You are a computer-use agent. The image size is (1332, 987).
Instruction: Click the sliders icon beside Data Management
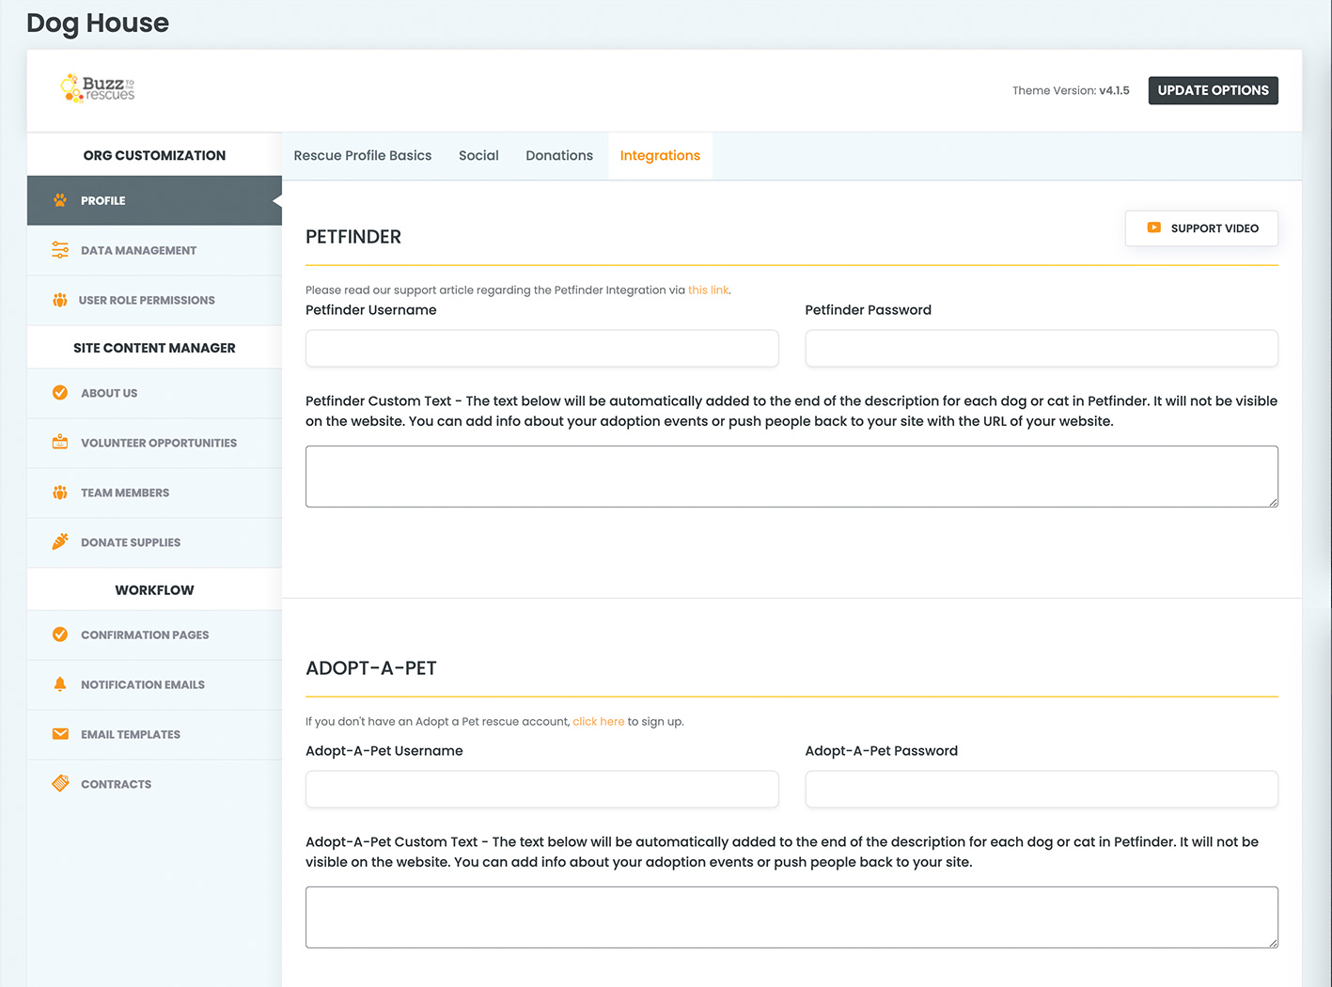pos(60,250)
